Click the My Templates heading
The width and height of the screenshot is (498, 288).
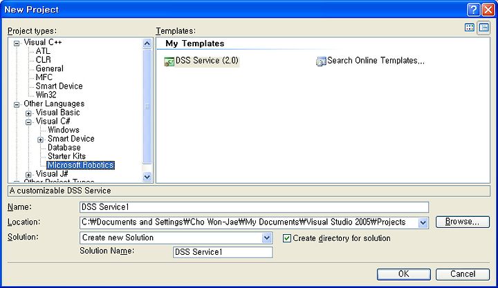click(x=195, y=44)
